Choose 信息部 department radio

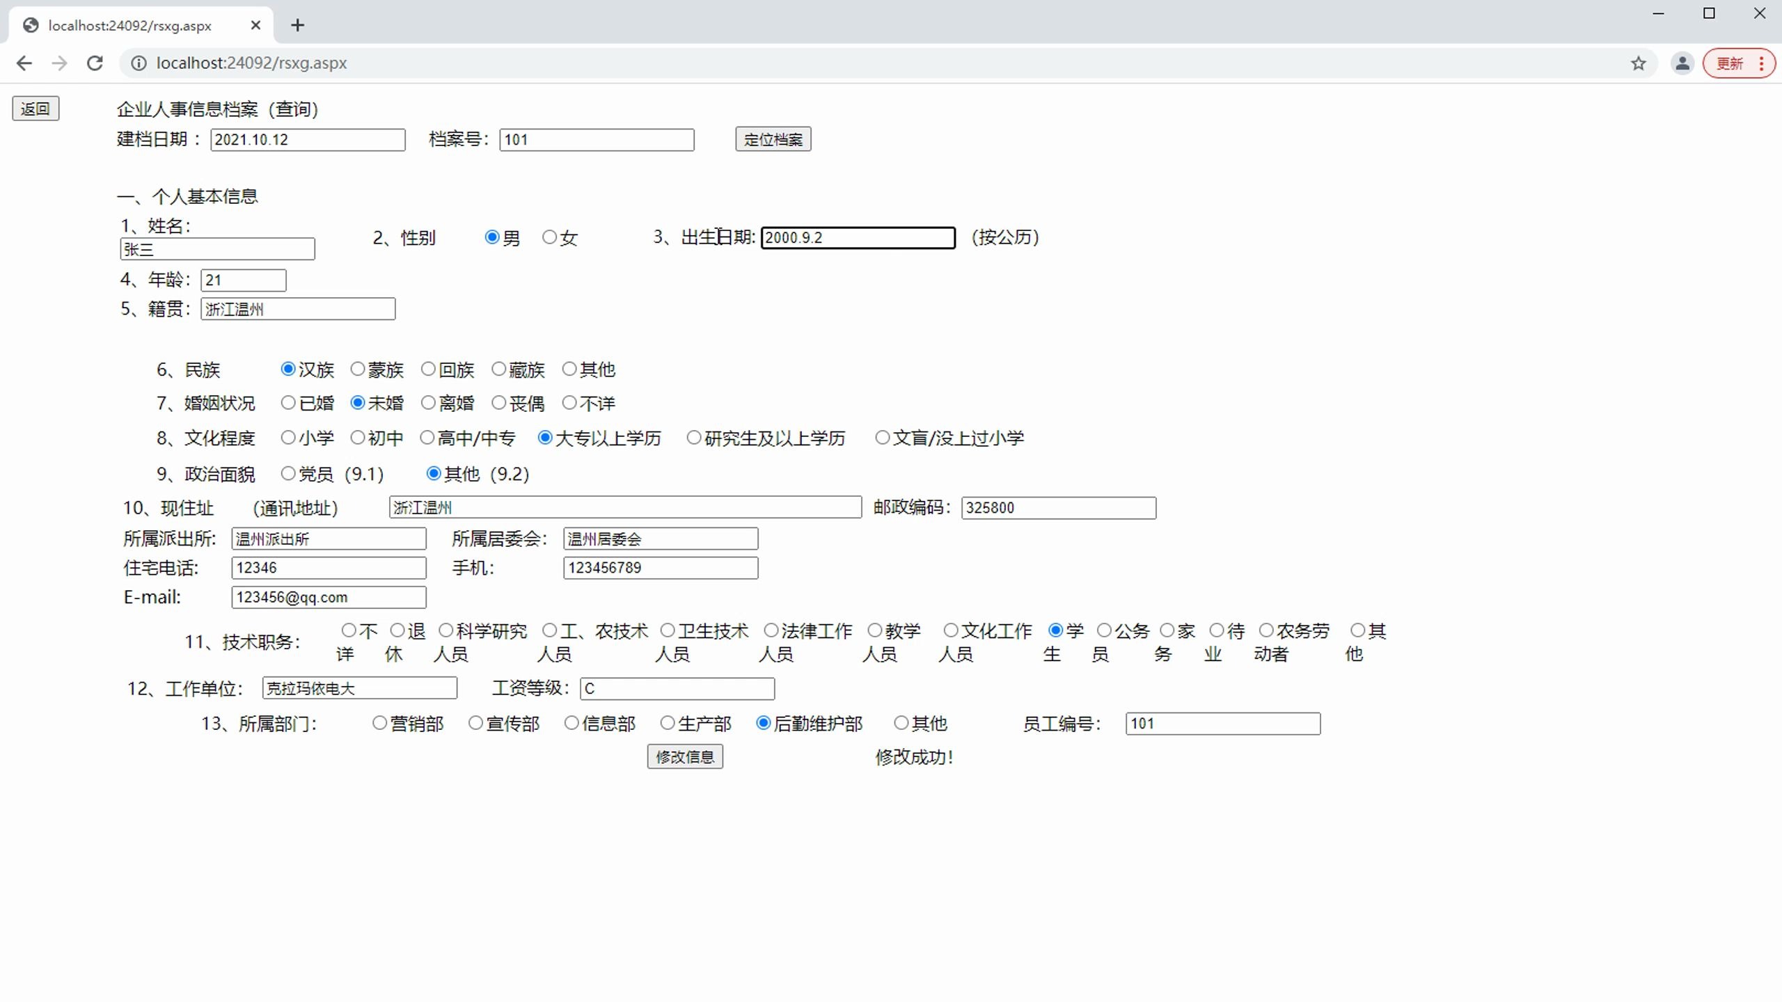[x=571, y=722]
